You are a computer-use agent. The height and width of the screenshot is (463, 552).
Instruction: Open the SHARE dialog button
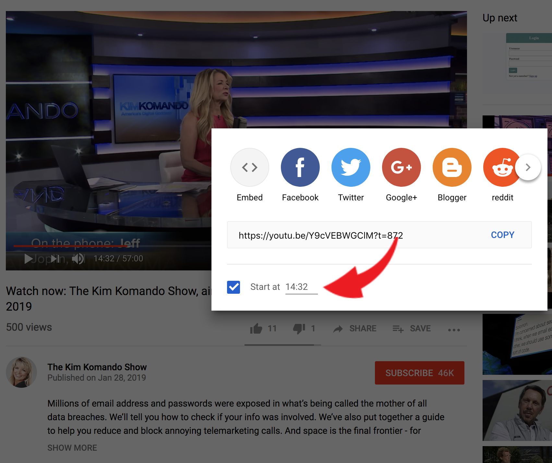tap(355, 329)
